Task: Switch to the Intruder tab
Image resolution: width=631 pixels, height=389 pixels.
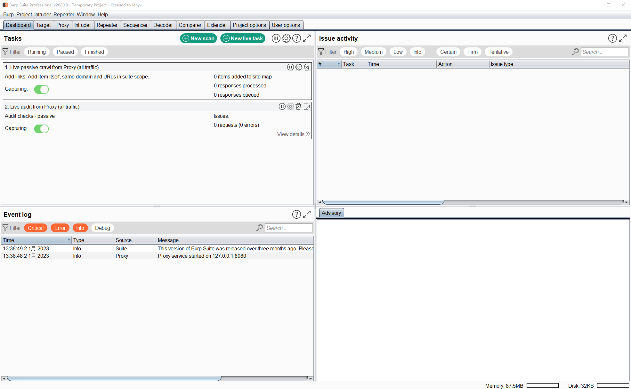Action: [83, 25]
